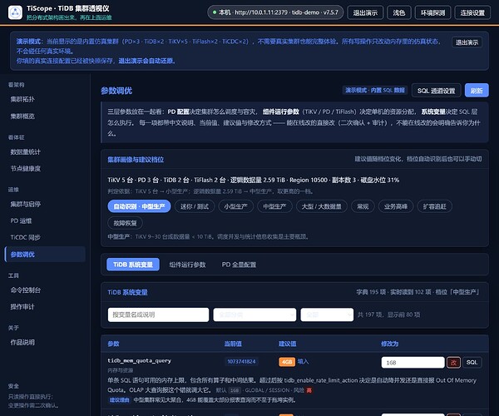Click the TiDB 系统变量 section title
The height and width of the screenshot is (416, 499).
tap(127, 292)
